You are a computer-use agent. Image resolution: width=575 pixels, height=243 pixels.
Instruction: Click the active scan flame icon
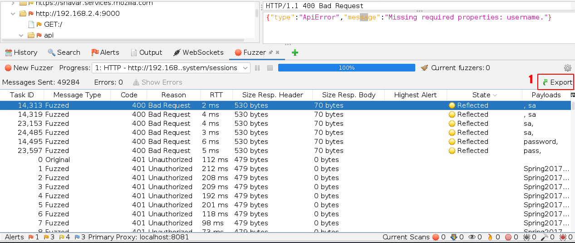click(490, 237)
